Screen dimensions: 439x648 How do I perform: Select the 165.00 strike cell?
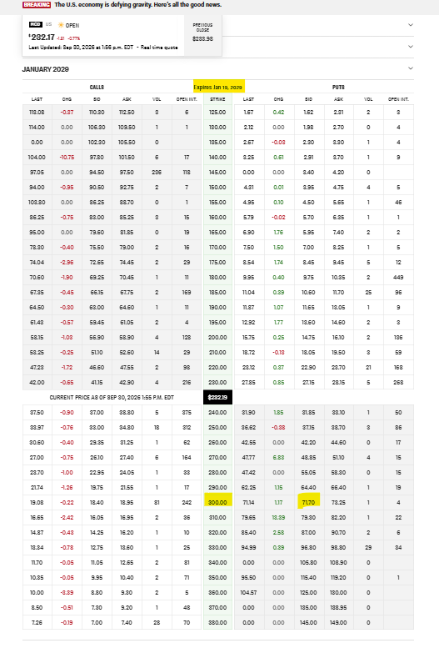(217, 232)
